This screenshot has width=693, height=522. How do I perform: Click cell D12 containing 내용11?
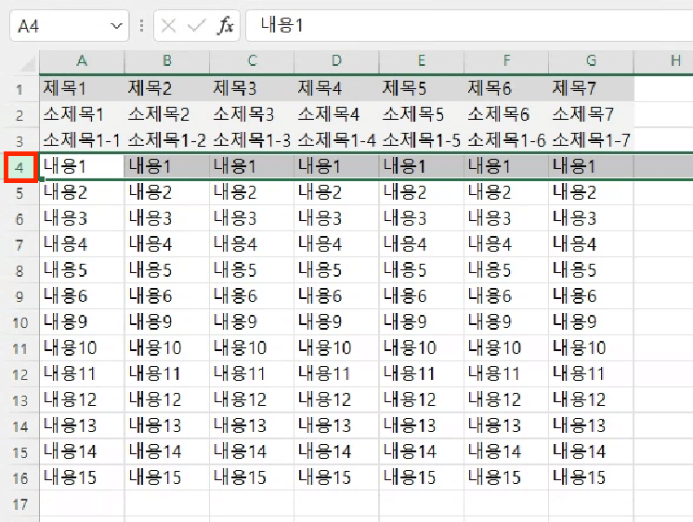click(x=336, y=374)
